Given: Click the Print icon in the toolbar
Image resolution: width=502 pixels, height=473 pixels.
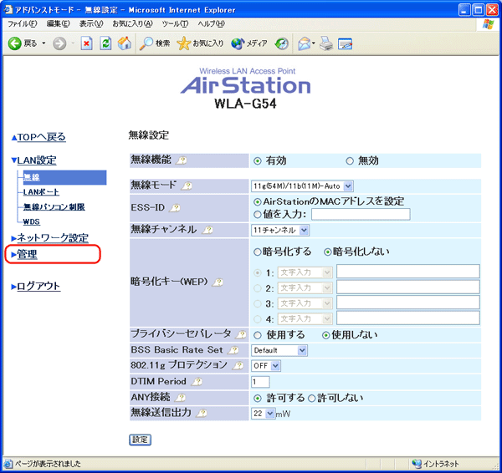Looking at the screenshot, I should [x=325, y=43].
